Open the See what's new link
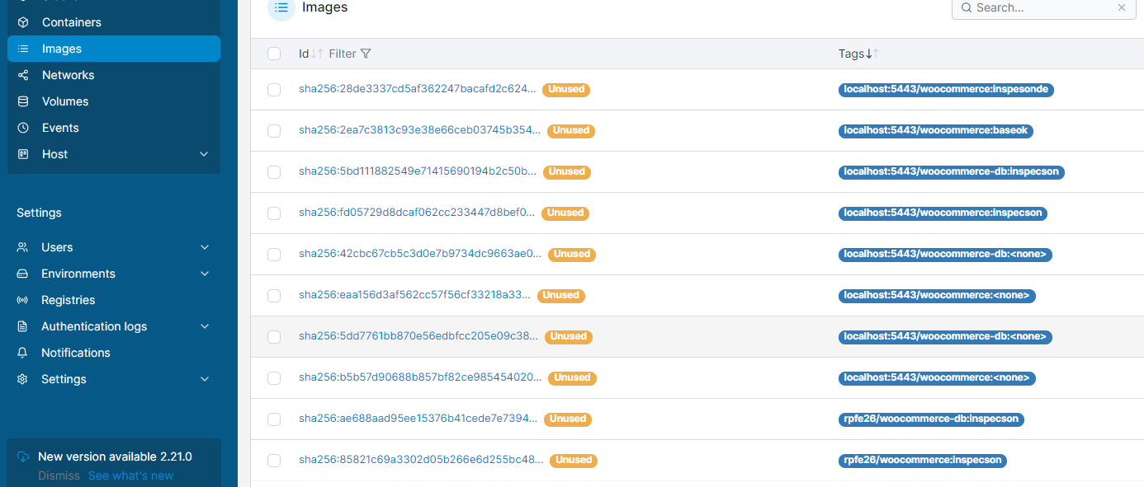 [130, 475]
